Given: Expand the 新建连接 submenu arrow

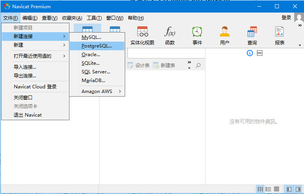Looking at the screenshot, I should click(64, 36).
